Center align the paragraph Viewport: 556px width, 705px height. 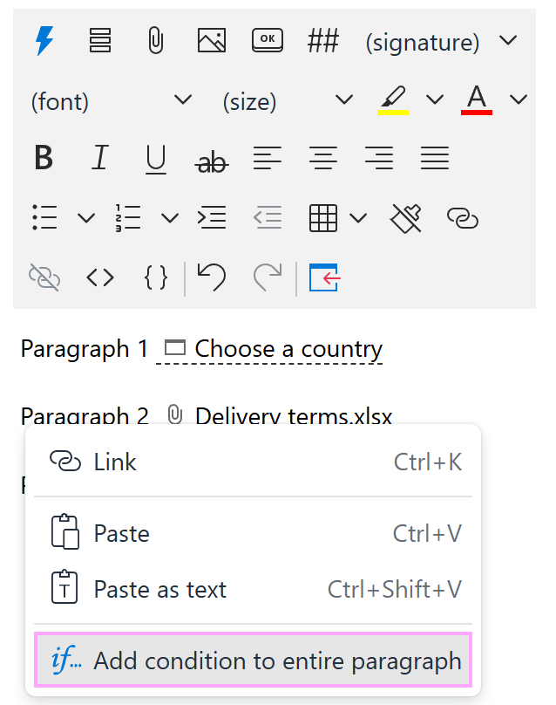[323, 158]
